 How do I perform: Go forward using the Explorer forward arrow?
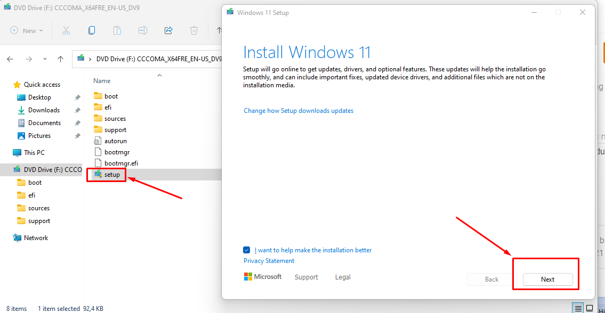(x=29, y=59)
